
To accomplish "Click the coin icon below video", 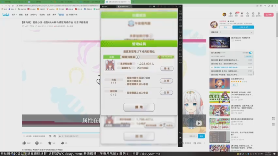I will pos(37,143).
